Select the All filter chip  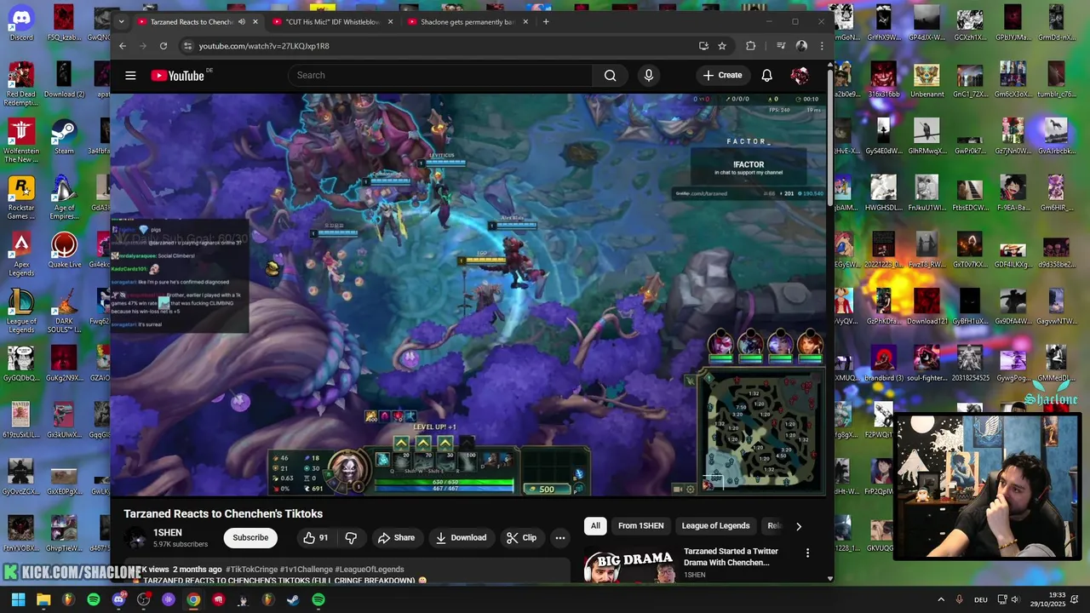click(595, 525)
